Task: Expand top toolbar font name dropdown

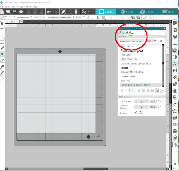Action: [74, 17]
